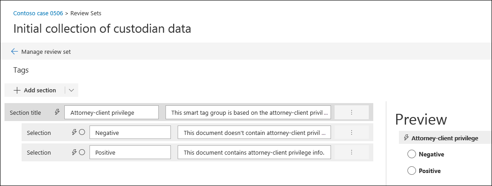Click the back arrow beside Manage review set
The width and height of the screenshot is (492, 186).
point(14,52)
